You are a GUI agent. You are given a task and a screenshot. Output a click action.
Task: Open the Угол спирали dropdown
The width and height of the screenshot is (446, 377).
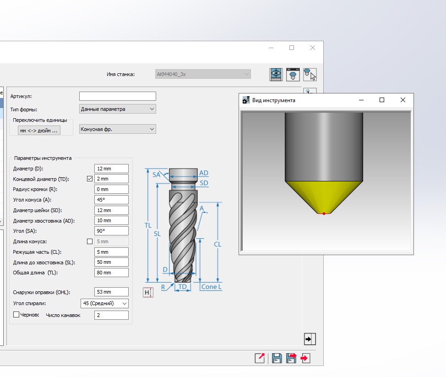[x=104, y=303]
